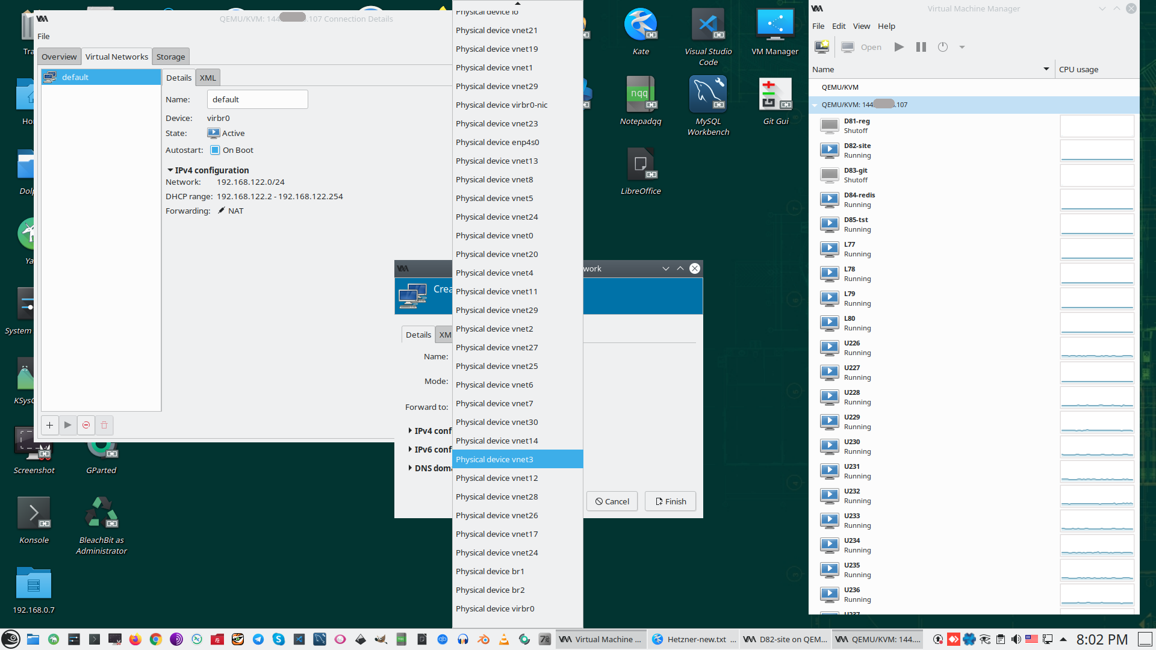
Task: Open shutdown options dropdown arrow
Action: coord(962,47)
